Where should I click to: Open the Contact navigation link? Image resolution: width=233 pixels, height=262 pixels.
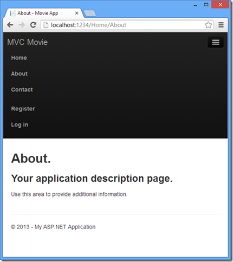[x=22, y=89]
